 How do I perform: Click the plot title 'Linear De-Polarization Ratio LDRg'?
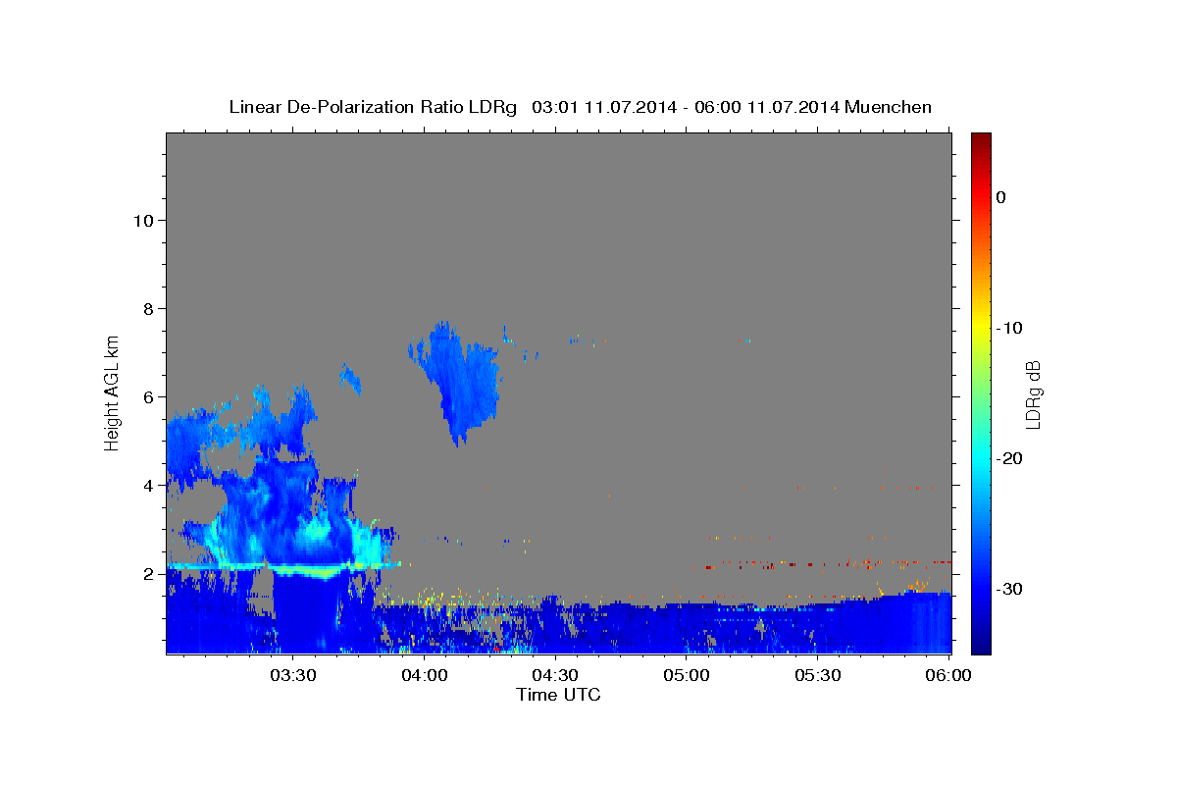(373, 107)
